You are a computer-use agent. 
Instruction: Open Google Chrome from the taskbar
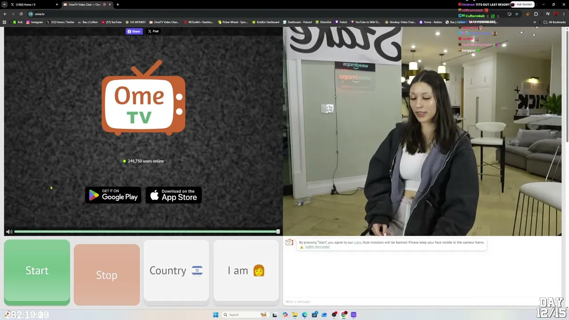pos(344,315)
